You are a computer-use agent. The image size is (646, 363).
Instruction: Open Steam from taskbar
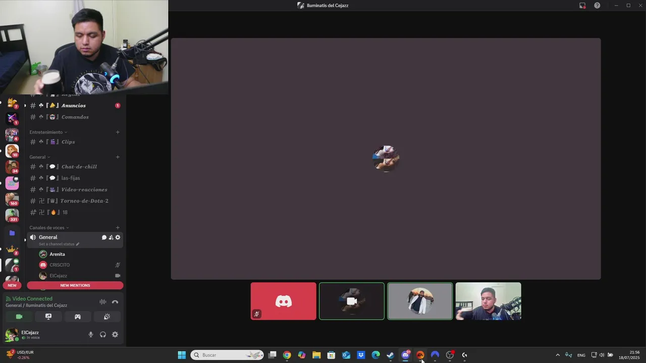click(390, 355)
